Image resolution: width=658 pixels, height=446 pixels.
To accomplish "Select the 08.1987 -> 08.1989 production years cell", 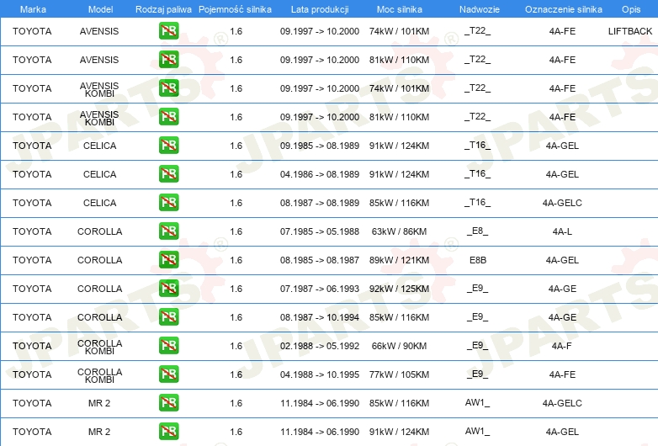I will point(320,203).
